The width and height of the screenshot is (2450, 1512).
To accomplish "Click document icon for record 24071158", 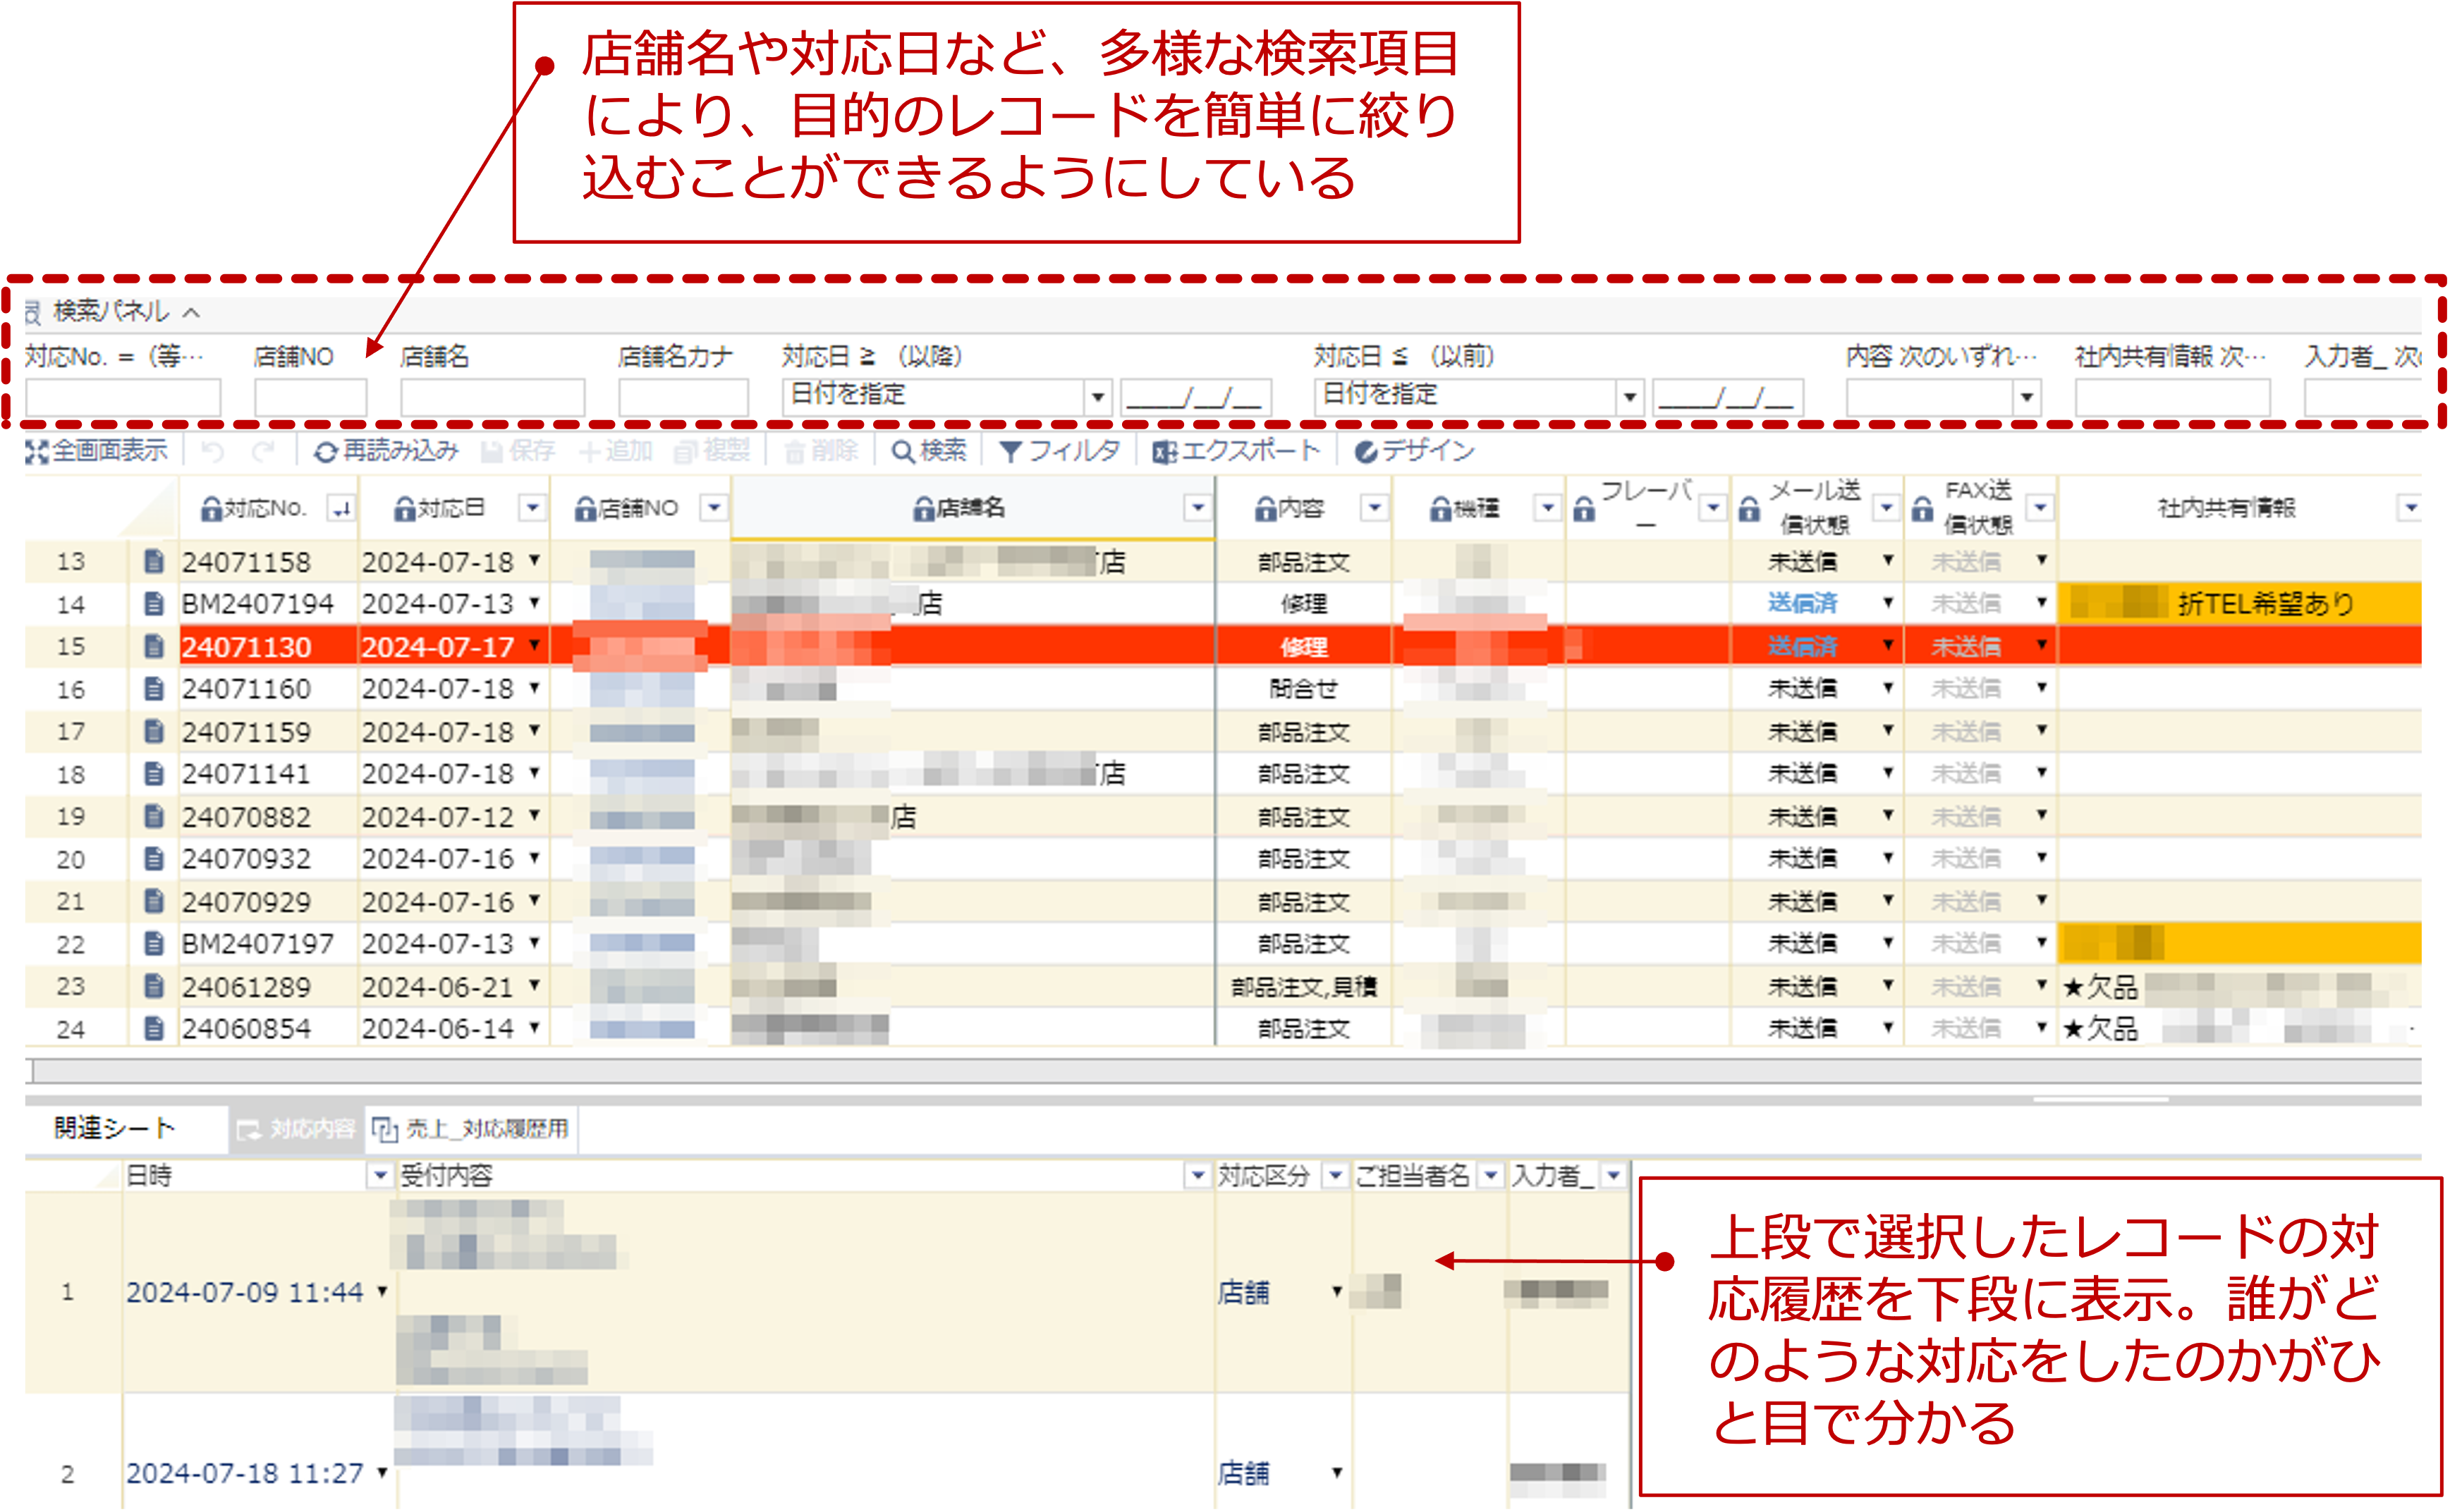I will [x=153, y=561].
